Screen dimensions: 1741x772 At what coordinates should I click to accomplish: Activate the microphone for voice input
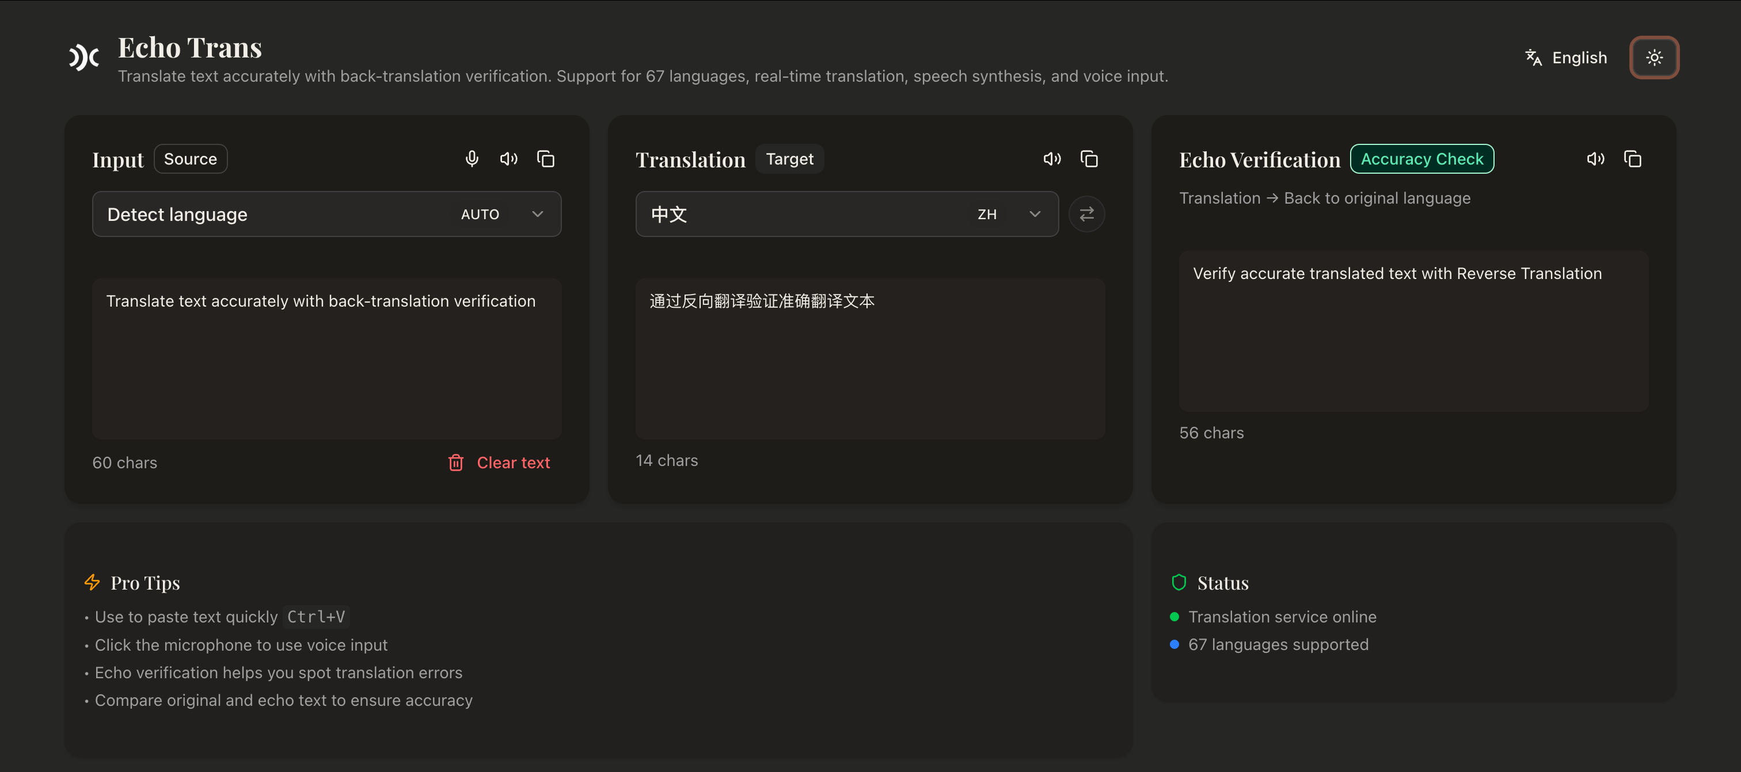472,158
